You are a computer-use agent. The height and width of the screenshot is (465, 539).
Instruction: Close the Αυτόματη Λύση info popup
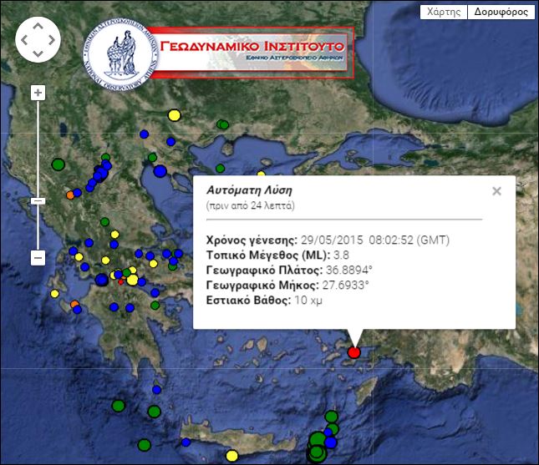tap(496, 191)
